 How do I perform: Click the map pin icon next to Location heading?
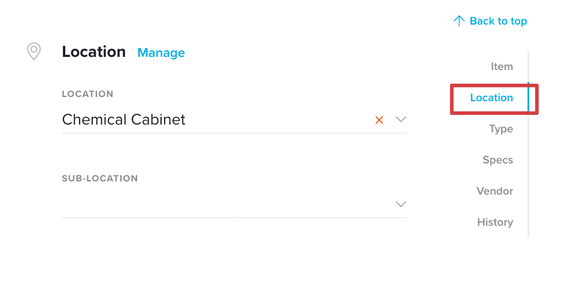click(x=34, y=51)
